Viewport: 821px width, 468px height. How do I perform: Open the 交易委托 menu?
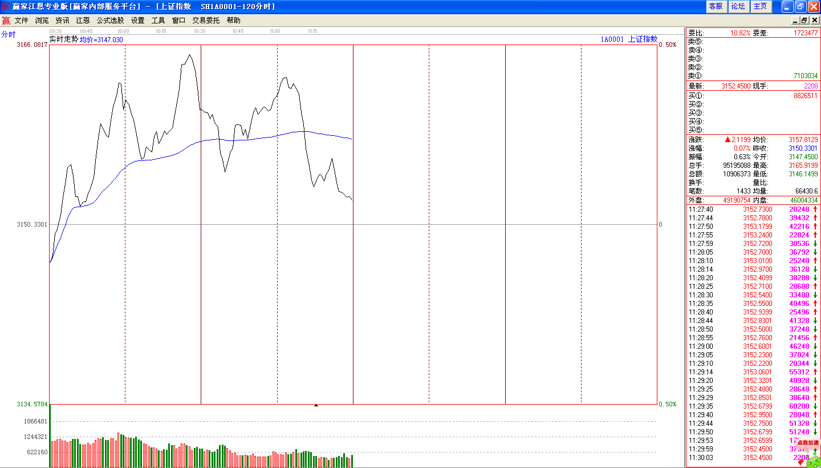tap(206, 20)
